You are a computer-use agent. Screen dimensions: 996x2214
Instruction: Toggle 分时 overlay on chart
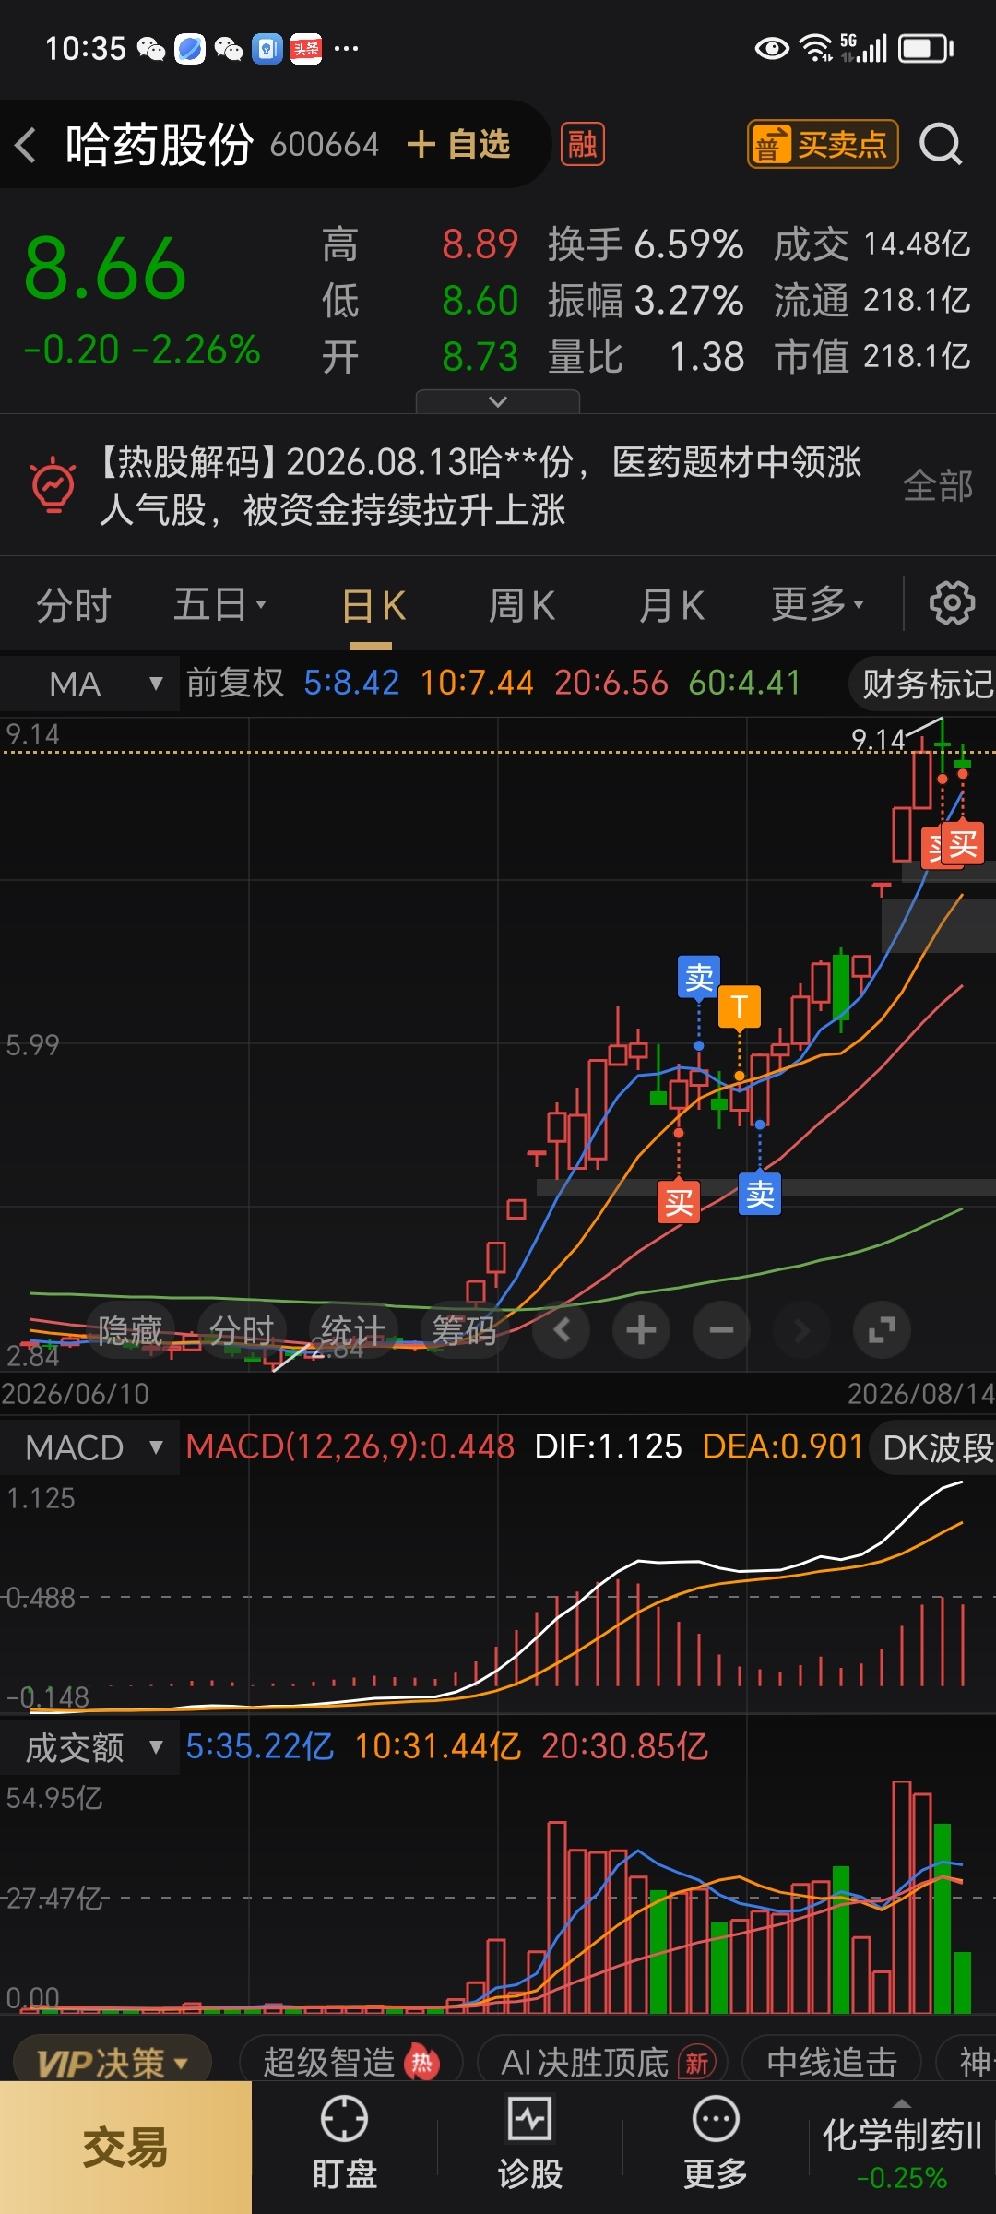point(242,1329)
